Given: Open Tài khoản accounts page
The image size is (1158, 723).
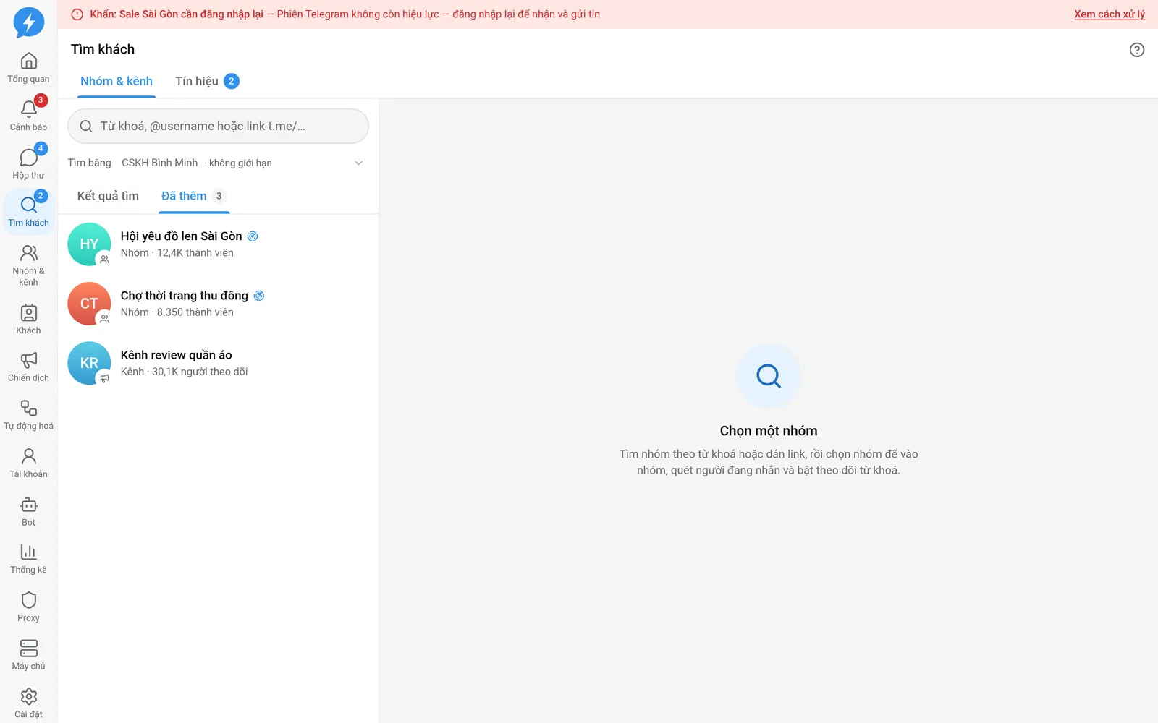Looking at the screenshot, I should click(29, 463).
